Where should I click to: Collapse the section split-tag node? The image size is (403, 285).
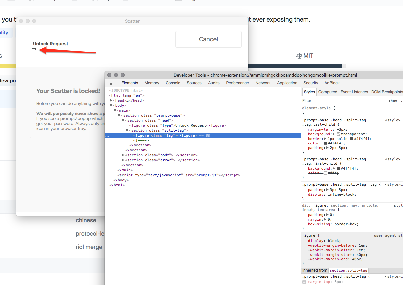click(127, 130)
